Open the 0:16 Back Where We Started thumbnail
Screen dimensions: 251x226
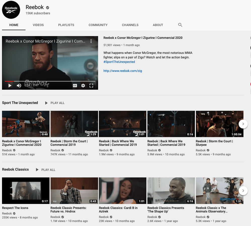pos(171,124)
